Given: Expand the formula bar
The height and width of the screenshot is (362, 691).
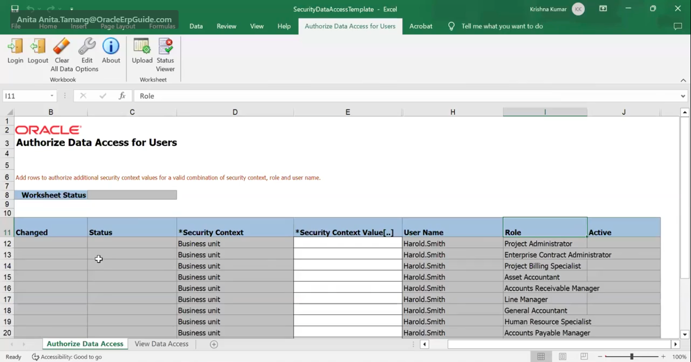Looking at the screenshot, I should tap(683, 96).
